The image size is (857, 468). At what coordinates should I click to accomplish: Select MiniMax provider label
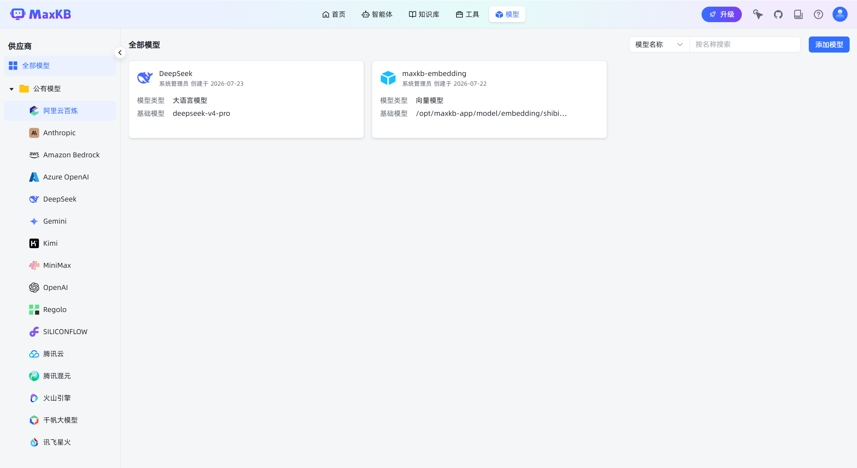point(57,265)
